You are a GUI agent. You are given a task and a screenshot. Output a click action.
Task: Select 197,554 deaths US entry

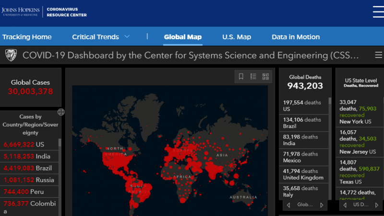[304, 106]
